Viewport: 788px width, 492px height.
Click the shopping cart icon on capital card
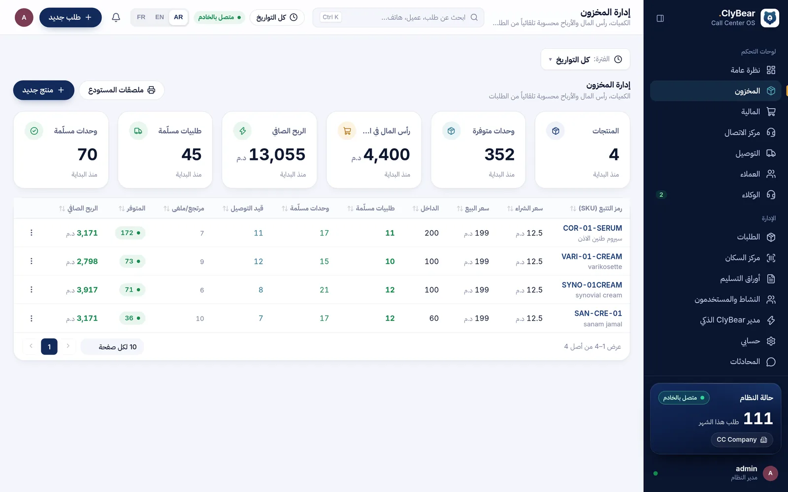[x=347, y=131]
